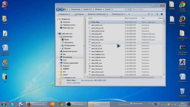
Task: Open Видео library in the tree
Action: click(x=66, y=40)
